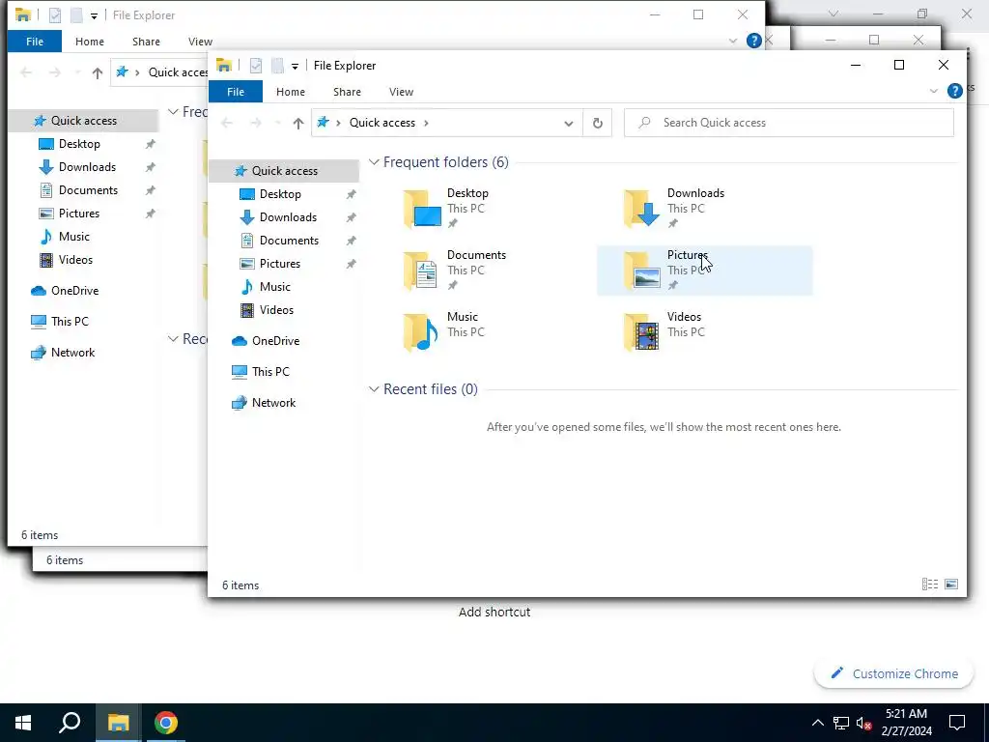
Task: Click the File tab in front window
Action: click(x=236, y=92)
